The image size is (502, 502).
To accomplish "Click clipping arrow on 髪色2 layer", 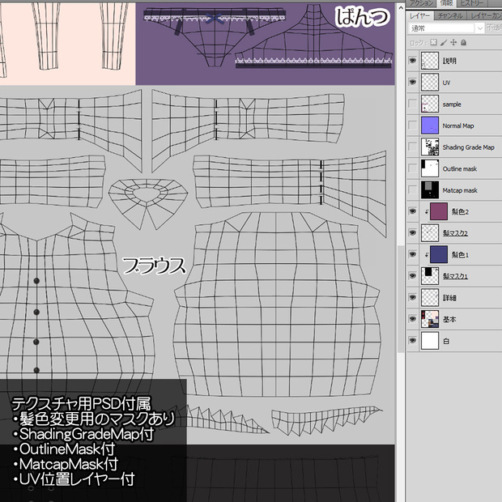I will click(427, 211).
